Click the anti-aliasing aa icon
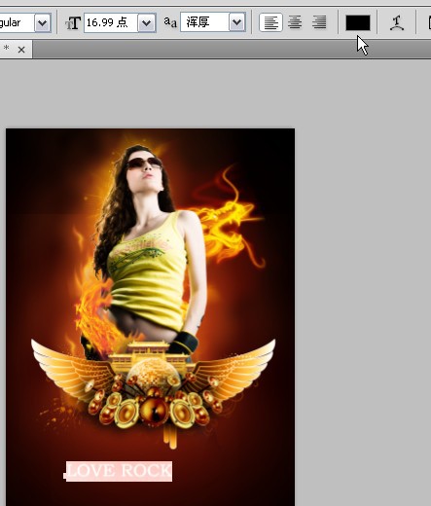 tap(170, 22)
